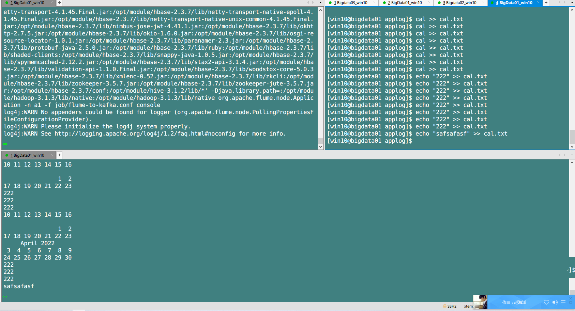Click the top-left terminal scrollbar thumb

pyautogui.click(x=320, y=141)
